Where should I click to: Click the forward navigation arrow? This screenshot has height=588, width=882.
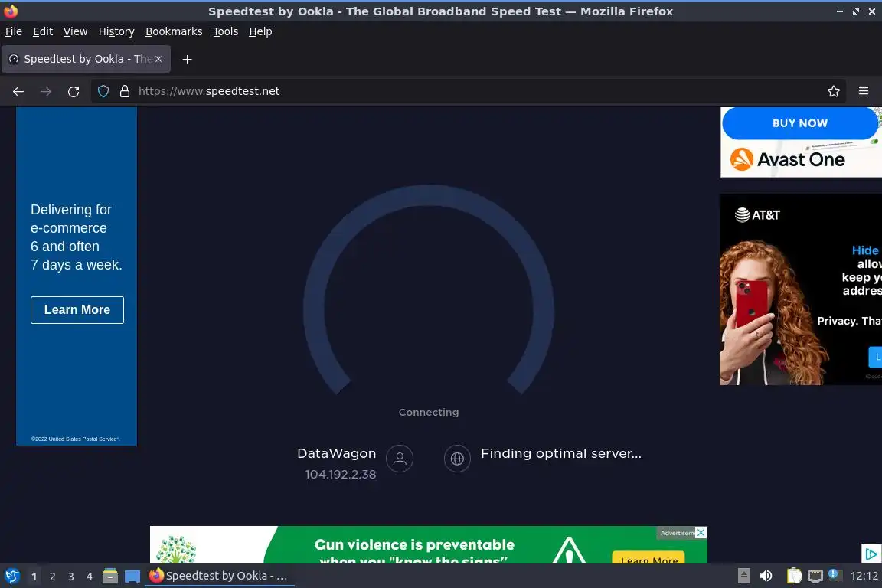click(x=46, y=91)
